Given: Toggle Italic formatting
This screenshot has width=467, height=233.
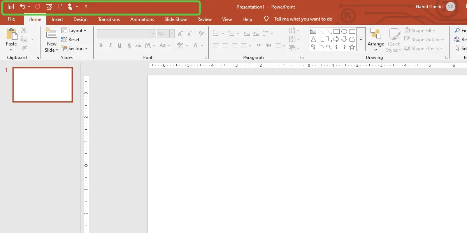Looking at the screenshot, I should [110, 45].
